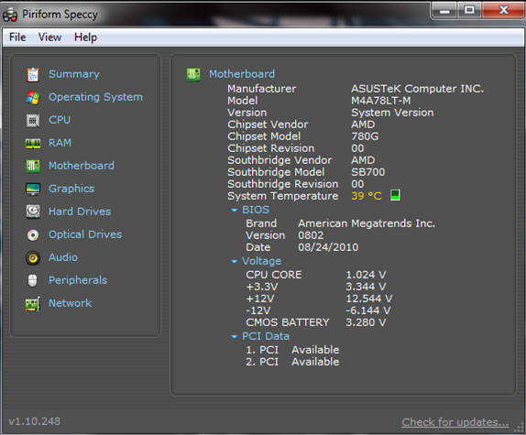Select BIOS version value 0802

(x=311, y=235)
